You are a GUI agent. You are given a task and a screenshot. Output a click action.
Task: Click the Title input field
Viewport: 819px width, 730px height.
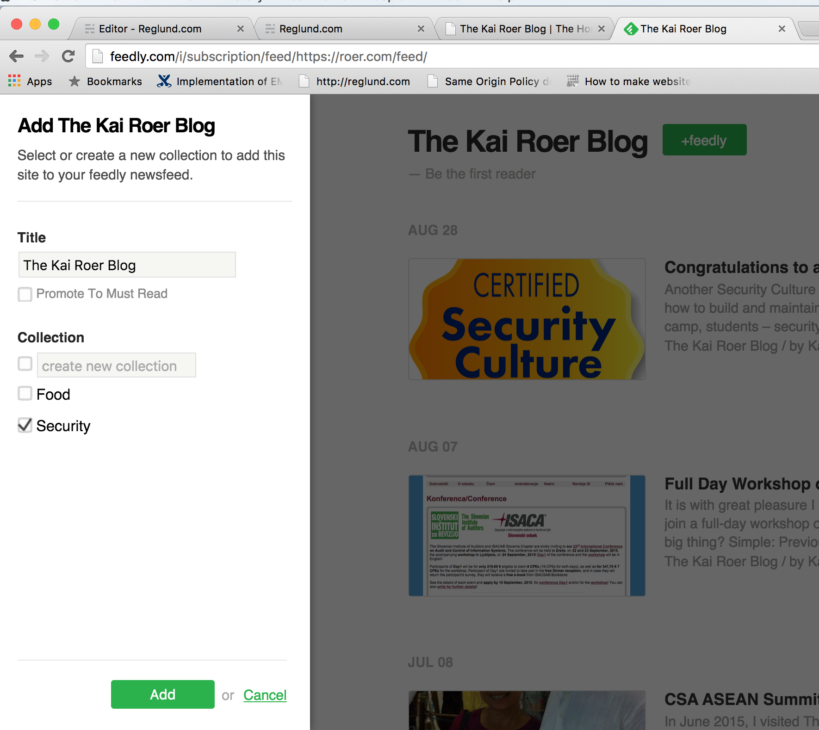tap(127, 265)
